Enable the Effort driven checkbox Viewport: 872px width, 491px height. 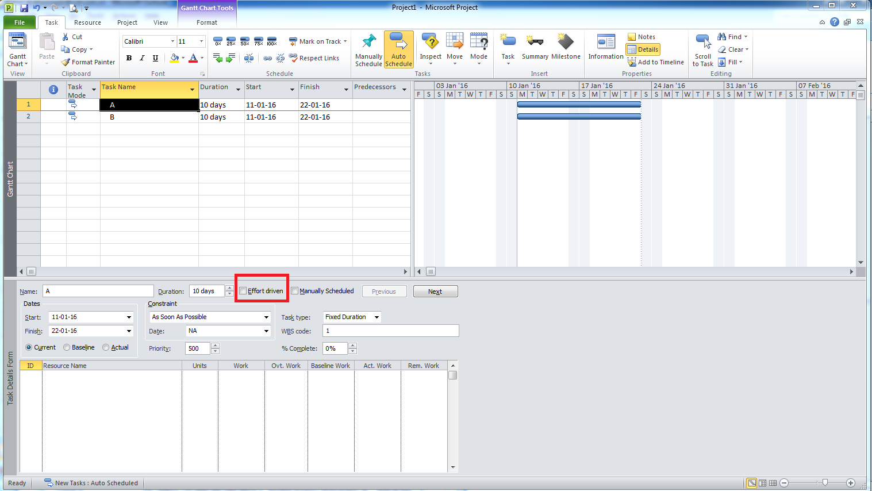pos(243,291)
